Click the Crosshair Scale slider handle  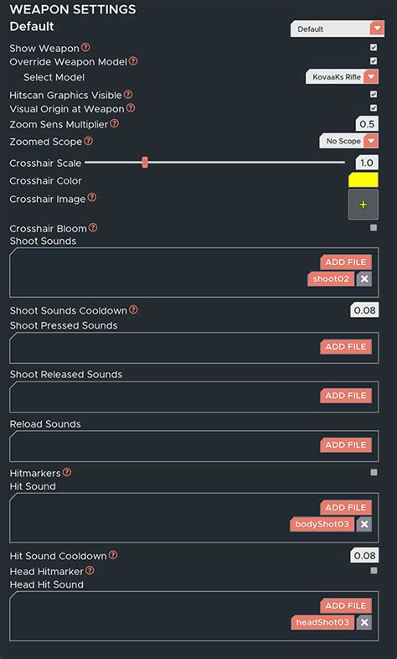click(145, 162)
